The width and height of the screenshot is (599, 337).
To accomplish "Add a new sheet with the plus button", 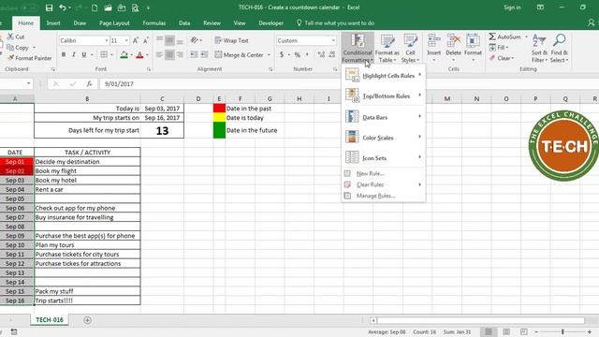I will click(87, 320).
